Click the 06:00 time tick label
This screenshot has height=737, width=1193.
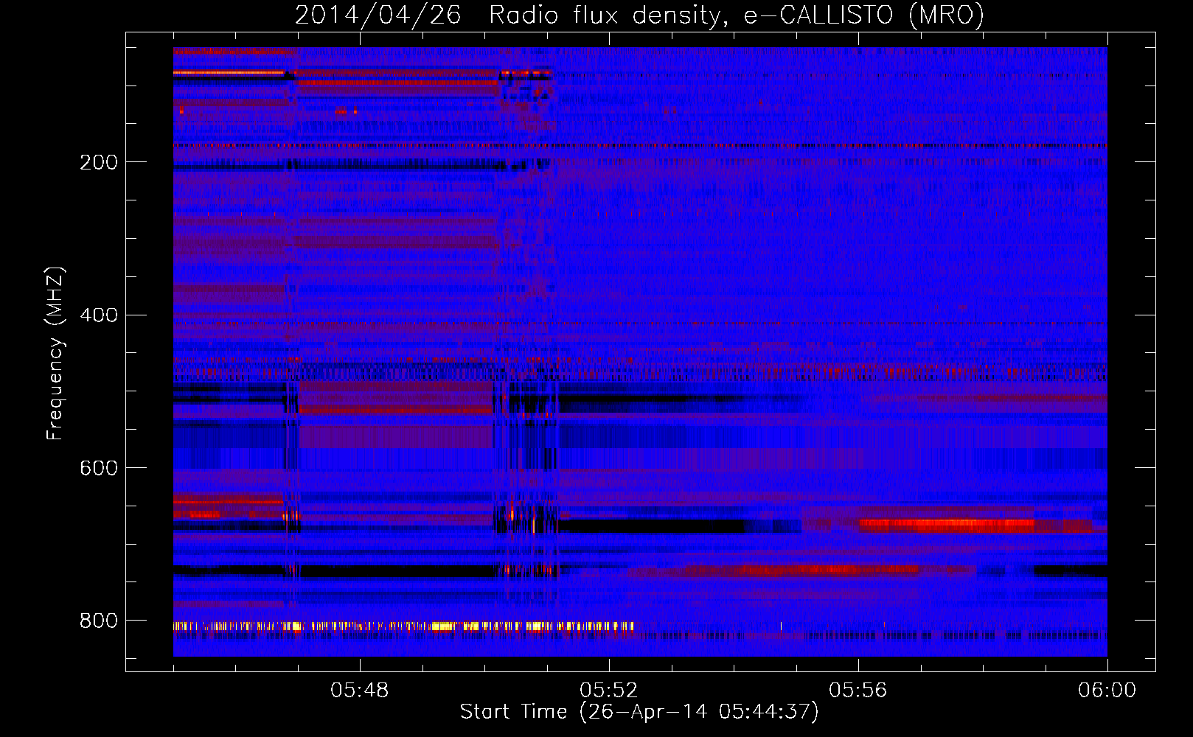[x=1107, y=691]
